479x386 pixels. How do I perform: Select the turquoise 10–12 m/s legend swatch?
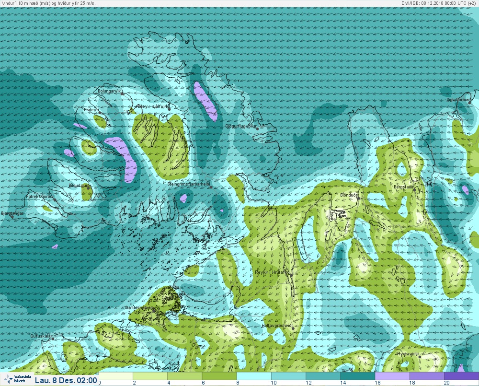(288, 376)
